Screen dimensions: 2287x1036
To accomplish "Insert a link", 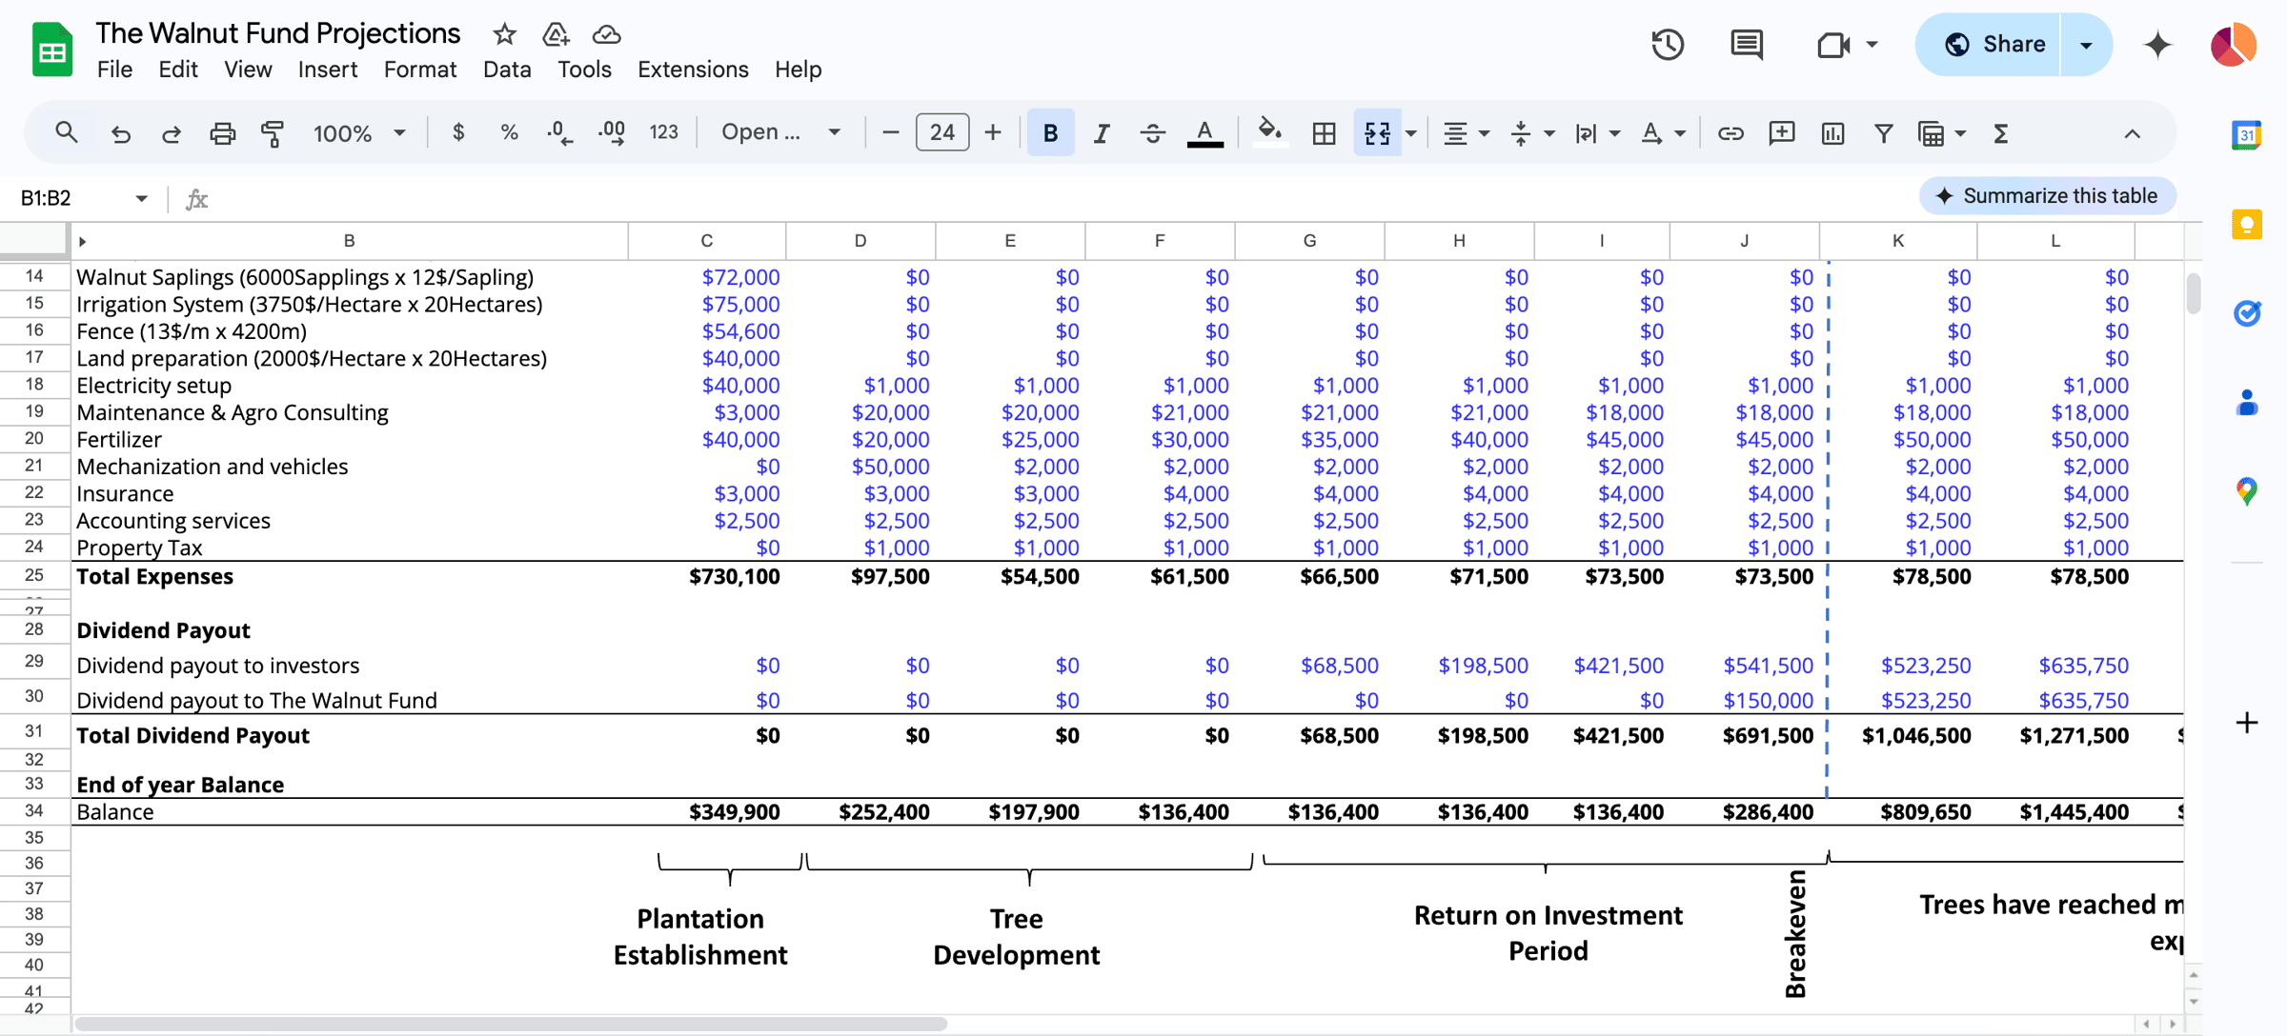I will click(1730, 132).
